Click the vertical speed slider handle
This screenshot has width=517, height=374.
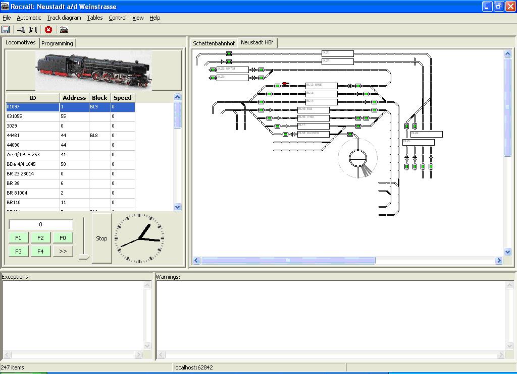(84, 257)
